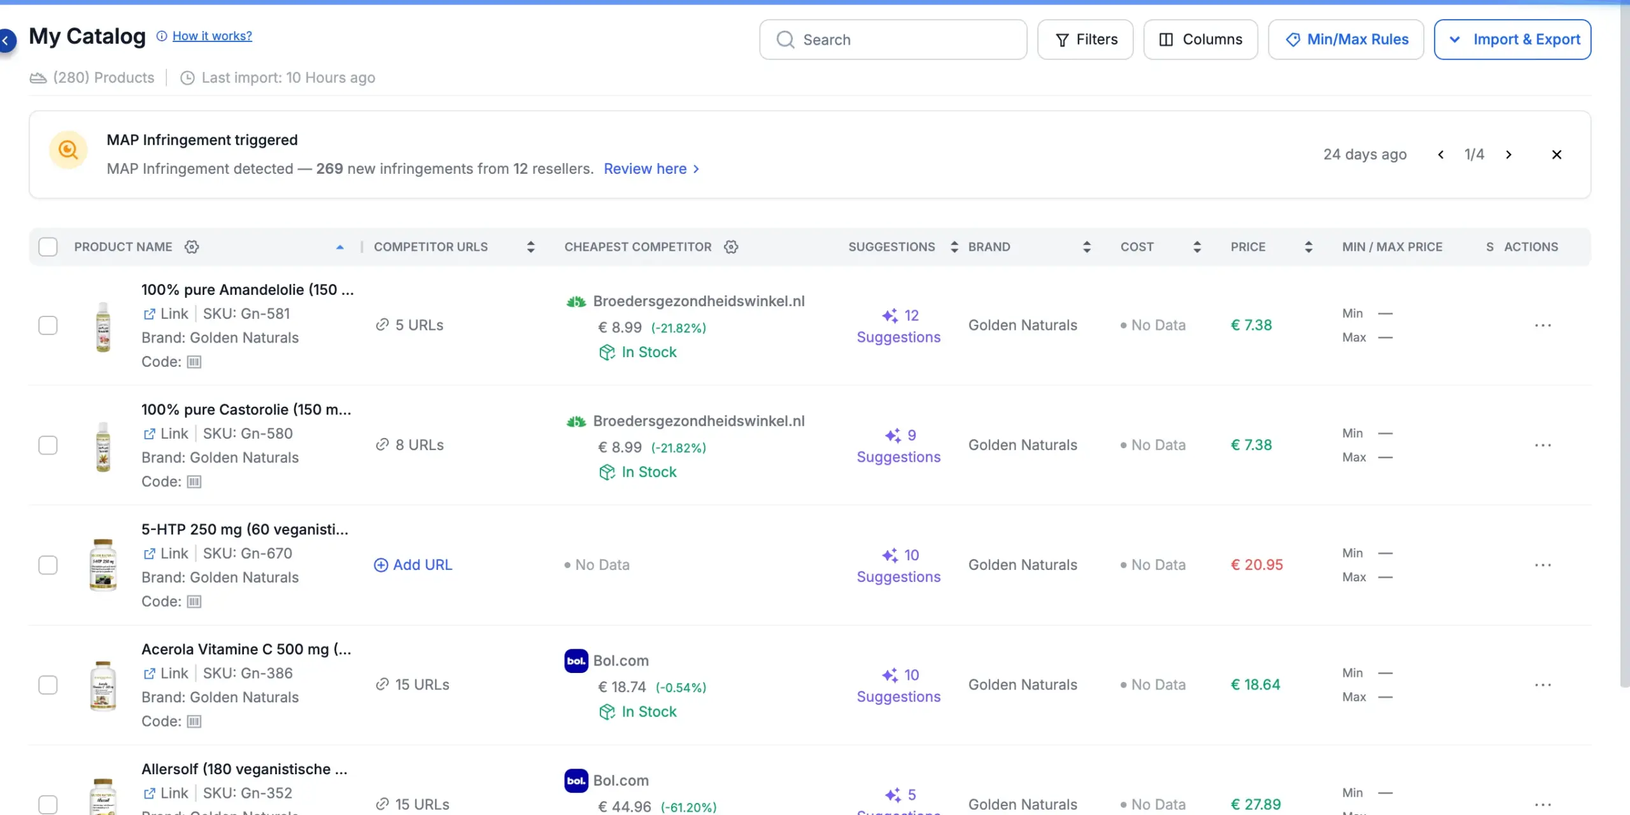
Task: Sort by Brand column arrows
Action: 1087,246
